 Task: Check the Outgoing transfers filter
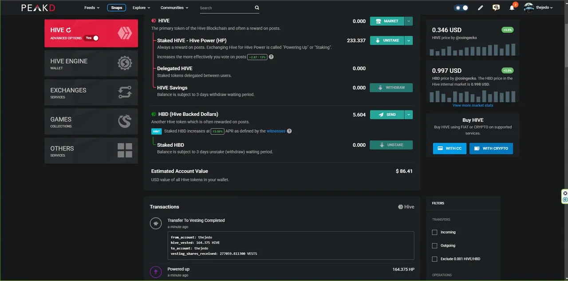click(x=434, y=245)
